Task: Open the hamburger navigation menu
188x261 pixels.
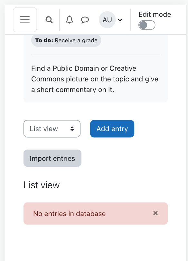Action: (25, 20)
